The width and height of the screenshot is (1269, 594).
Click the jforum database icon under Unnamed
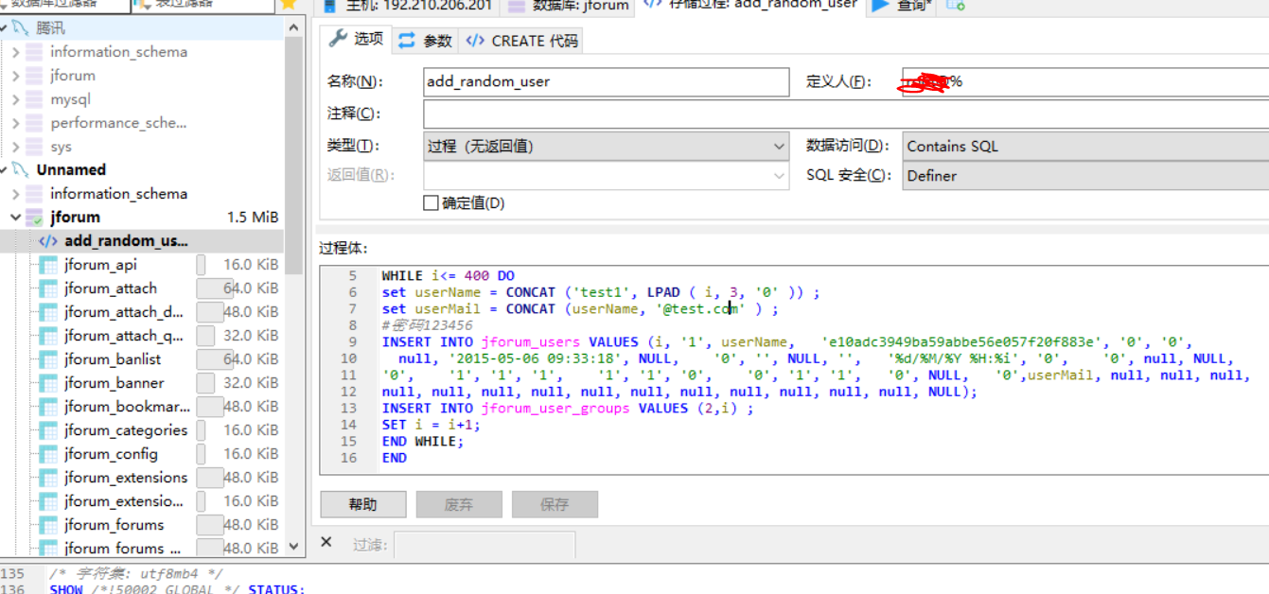tap(34, 218)
